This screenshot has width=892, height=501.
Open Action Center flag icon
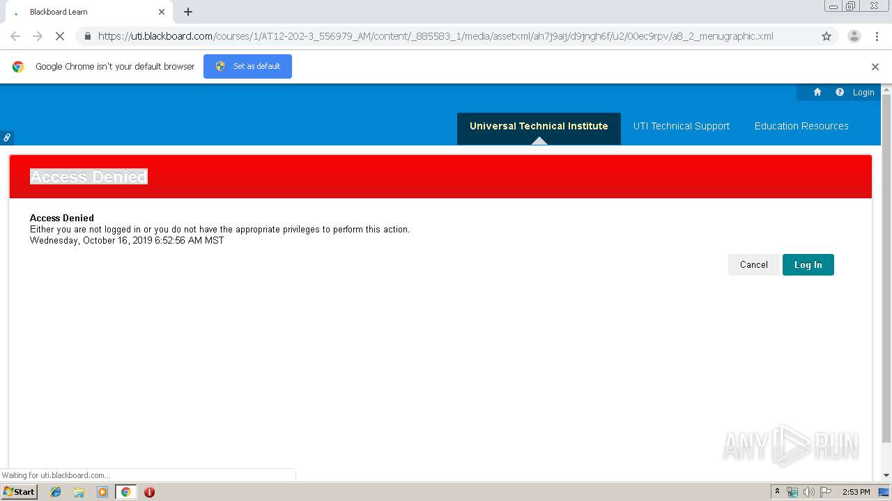(x=826, y=492)
